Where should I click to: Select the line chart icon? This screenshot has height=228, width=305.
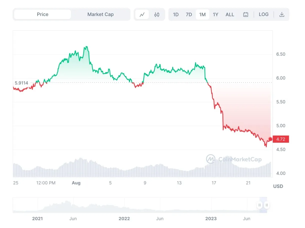(x=142, y=14)
